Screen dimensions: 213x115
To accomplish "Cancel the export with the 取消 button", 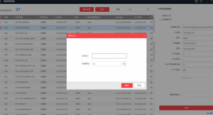I will [x=139, y=86].
